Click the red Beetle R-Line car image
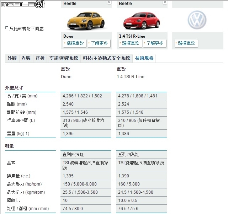This screenshot has height=214, width=228. [142, 21]
